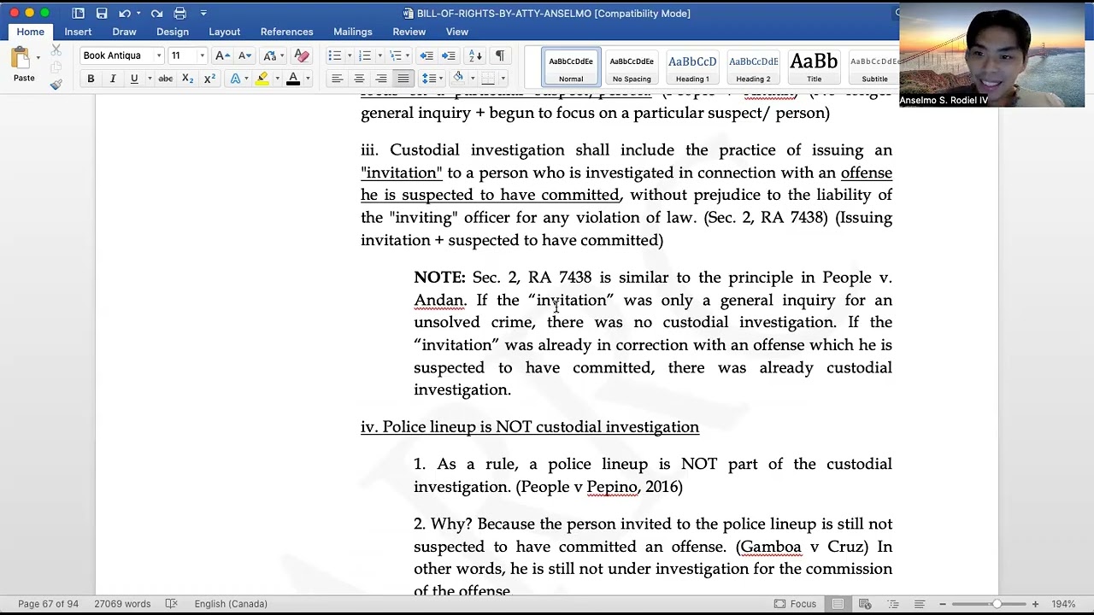The image size is (1094, 615).
Task: Click the zoom out minus button
Action: click(x=943, y=604)
